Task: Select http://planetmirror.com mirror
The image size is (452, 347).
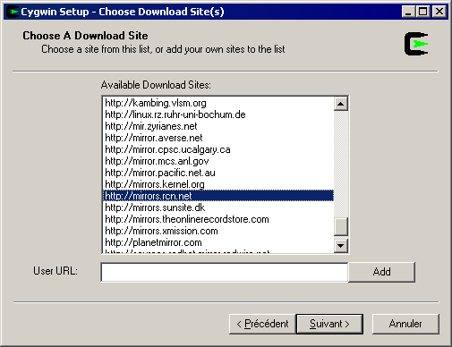Action: point(218,242)
